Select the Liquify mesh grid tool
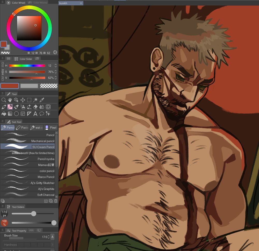The image size is (259, 251). click(48, 107)
